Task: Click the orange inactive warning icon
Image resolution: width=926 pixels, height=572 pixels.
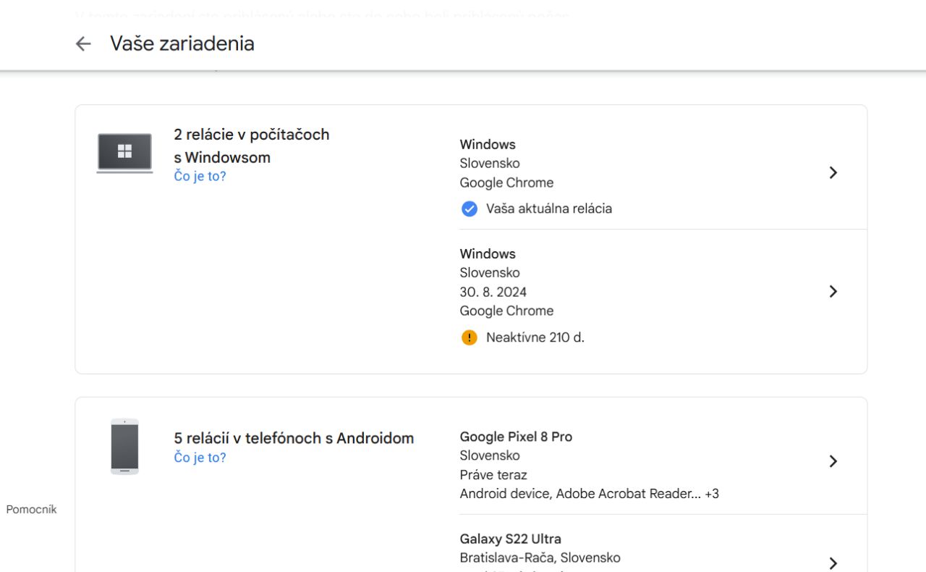Action: coord(470,337)
